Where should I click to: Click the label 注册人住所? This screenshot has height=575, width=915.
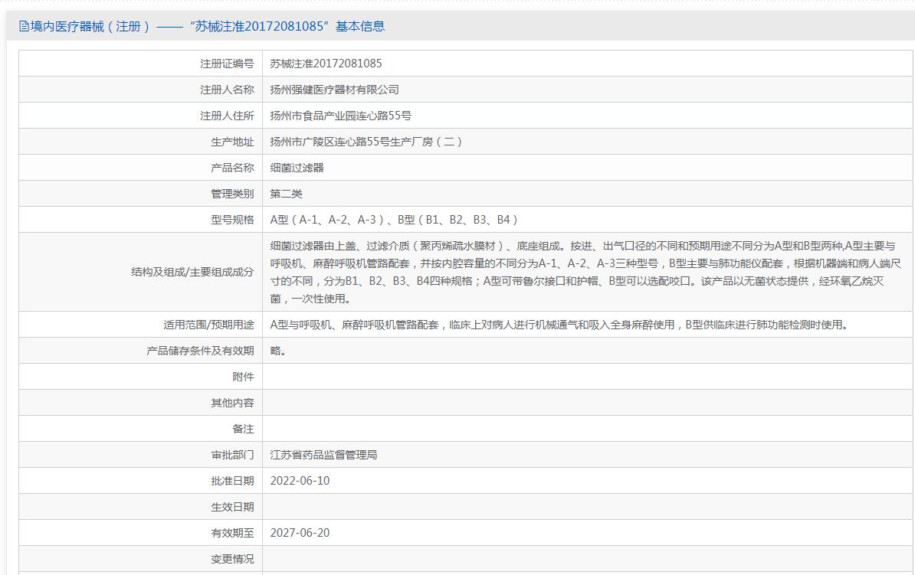pos(227,116)
